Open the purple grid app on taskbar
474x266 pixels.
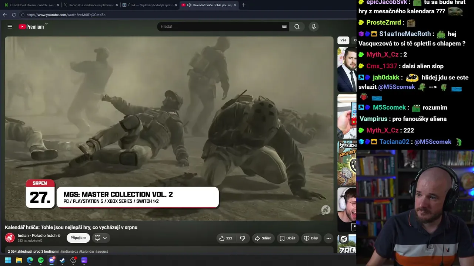[84, 260]
